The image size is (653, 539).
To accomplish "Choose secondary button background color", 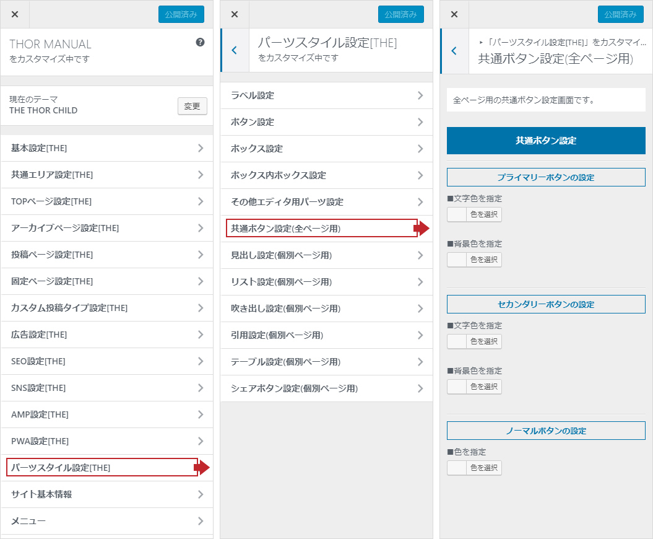I will pos(474,387).
